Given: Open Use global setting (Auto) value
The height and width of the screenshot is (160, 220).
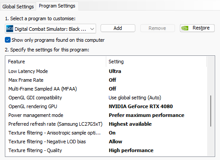Looking at the screenshot, I should coord(135,98).
